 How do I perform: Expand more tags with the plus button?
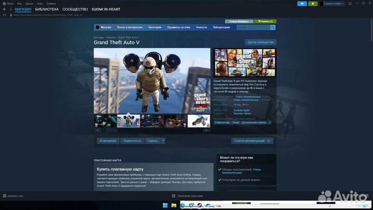[x=269, y=122]
